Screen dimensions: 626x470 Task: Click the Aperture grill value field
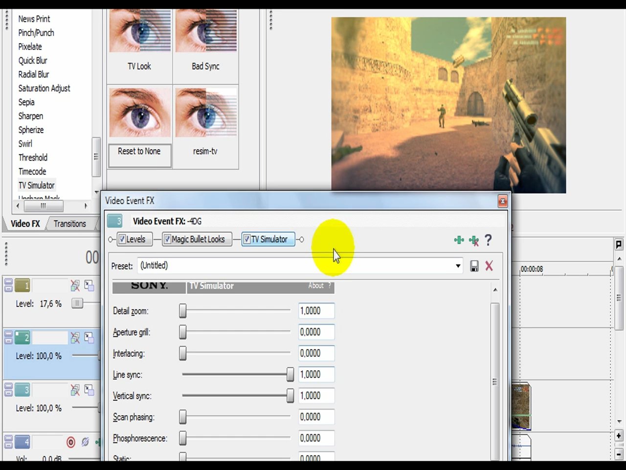click(x=316, y=332)
